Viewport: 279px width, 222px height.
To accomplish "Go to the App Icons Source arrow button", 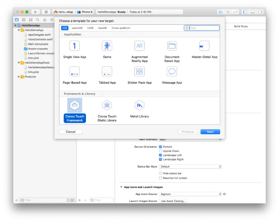I will point(225,194).
